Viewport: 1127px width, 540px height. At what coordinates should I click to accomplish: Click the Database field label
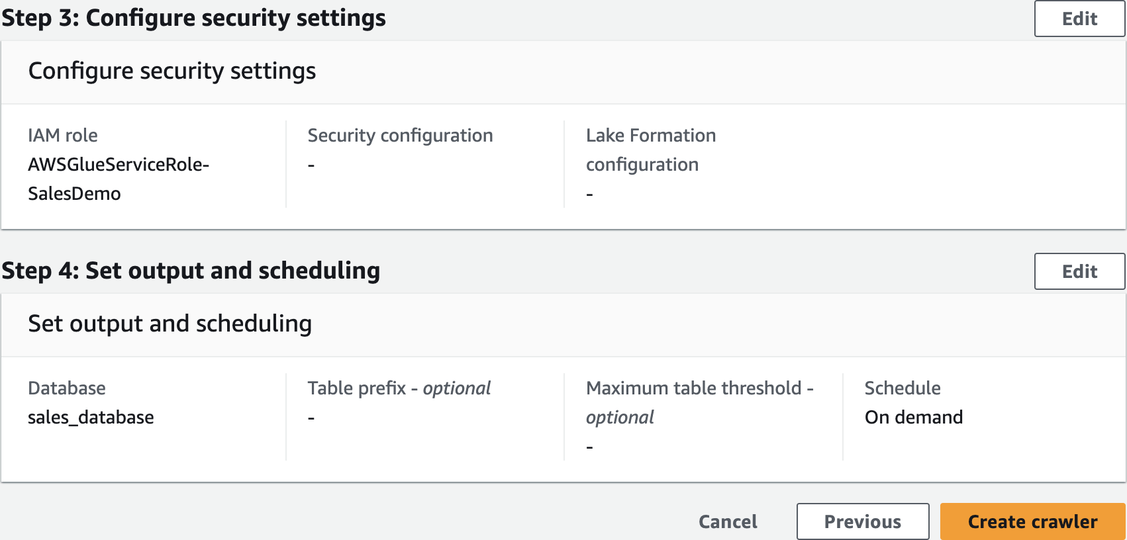click(x=67, y=388)
